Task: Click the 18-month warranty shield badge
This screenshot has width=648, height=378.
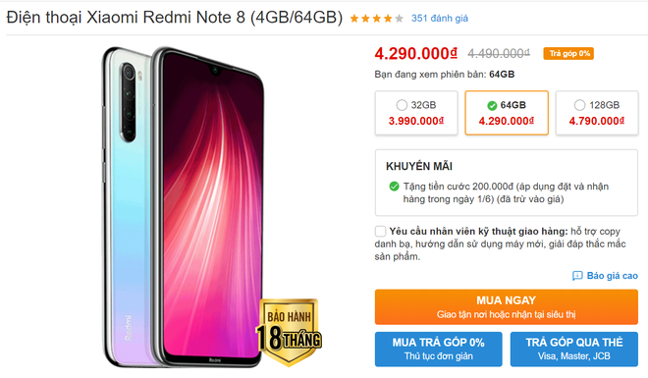Action: click(x=289, y=333)
